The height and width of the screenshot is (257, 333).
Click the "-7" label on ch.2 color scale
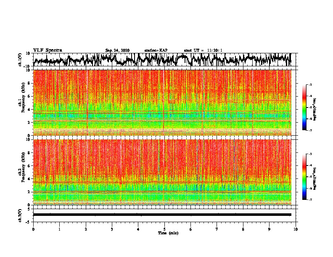310,199
